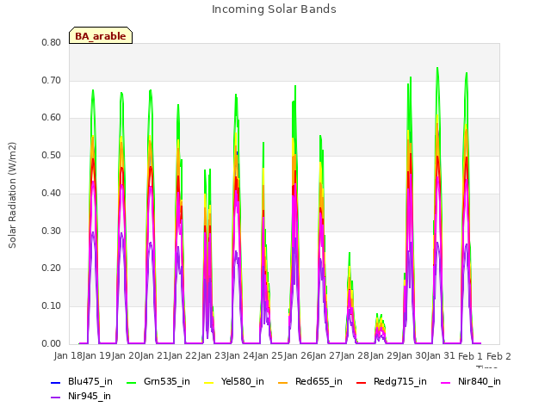Click the Jan 31 x-axis tick label
The height and width of the screenshot is (413, 551).
(x=442, y=355)
